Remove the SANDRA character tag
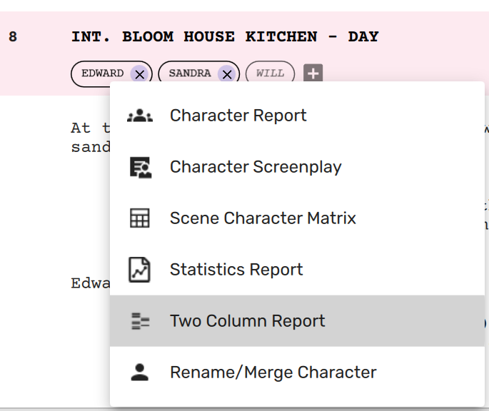489x411 pixels. tap(227, 74)
